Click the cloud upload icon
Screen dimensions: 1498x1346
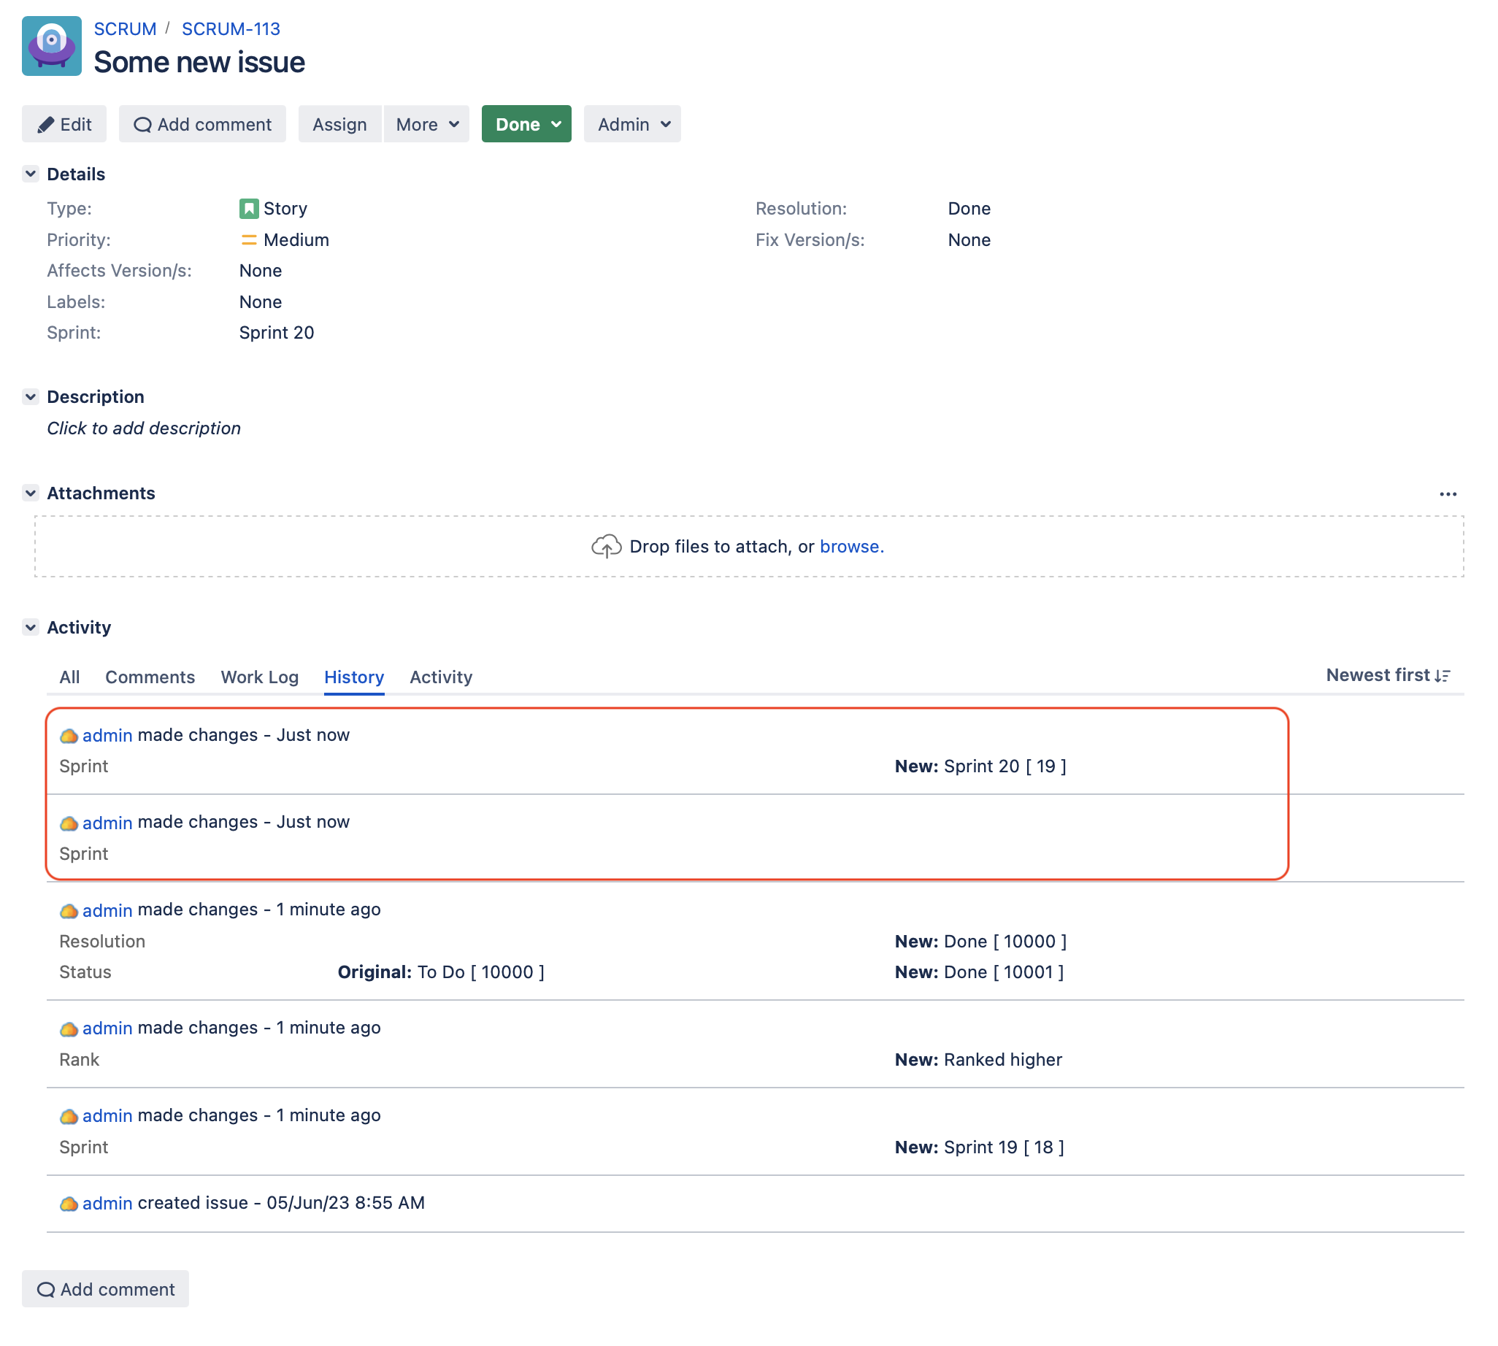606,547
